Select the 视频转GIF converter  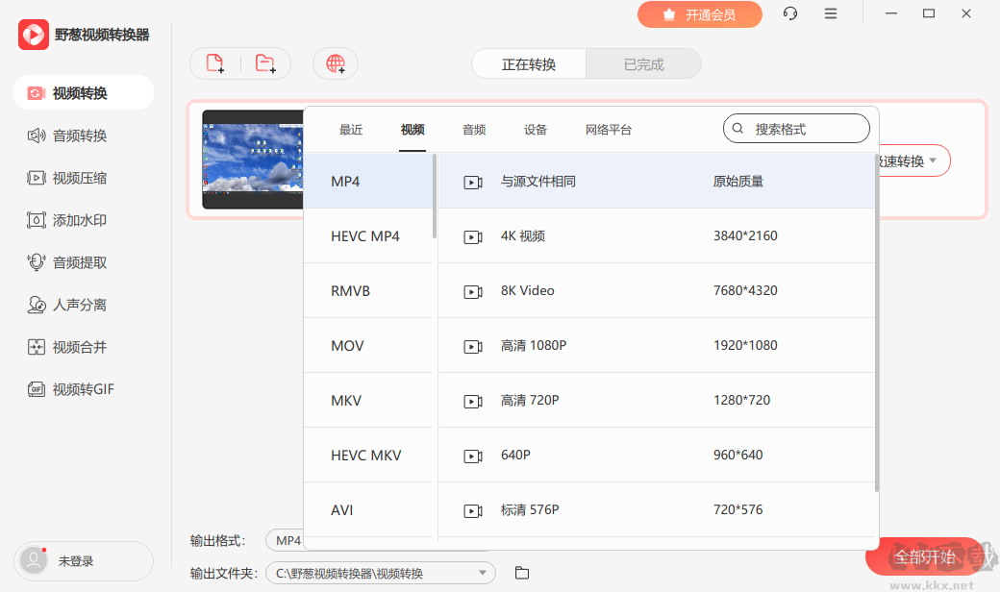(84, 388)
